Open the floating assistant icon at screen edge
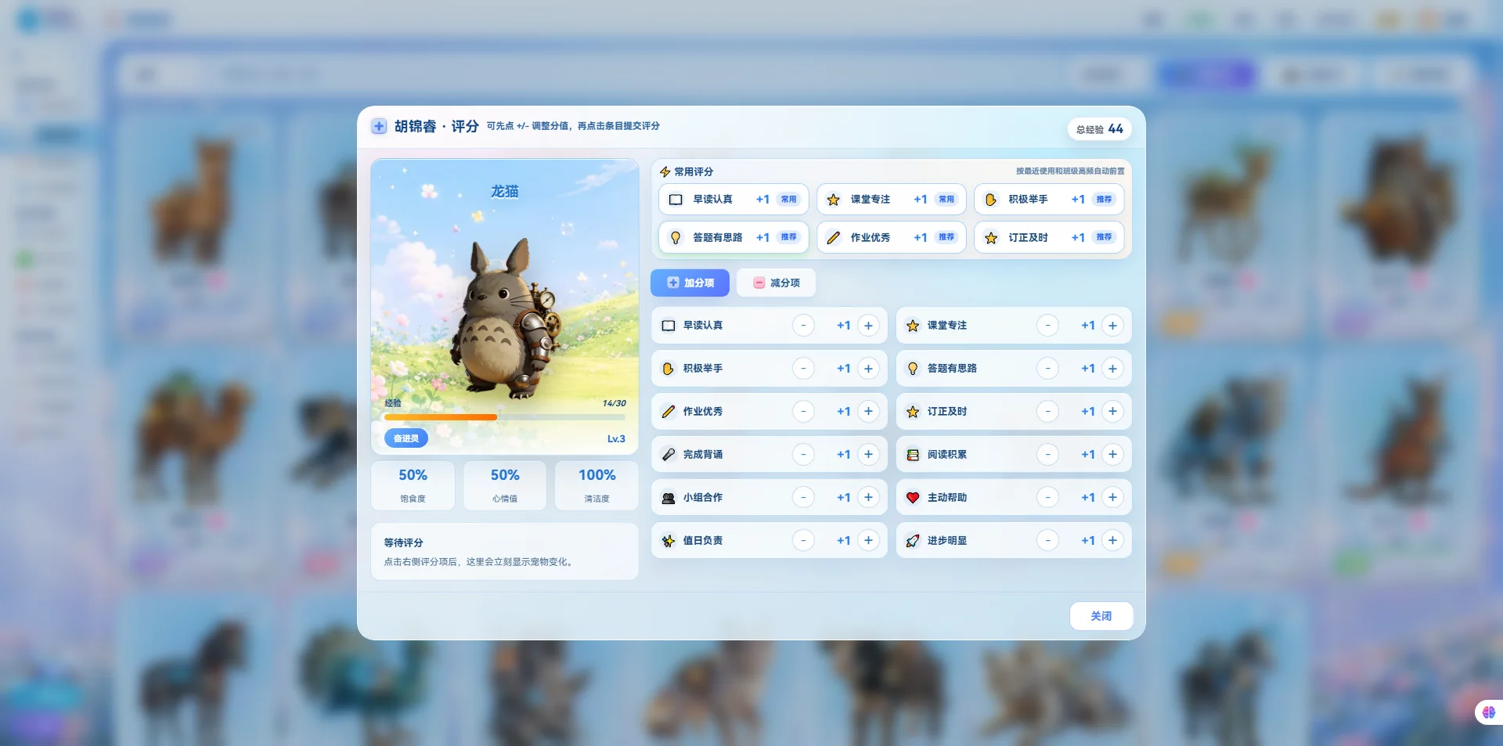Screen dimensions: 1503x746 tap(1489, 712)
